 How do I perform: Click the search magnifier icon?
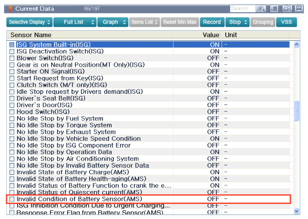pos(261,9)
